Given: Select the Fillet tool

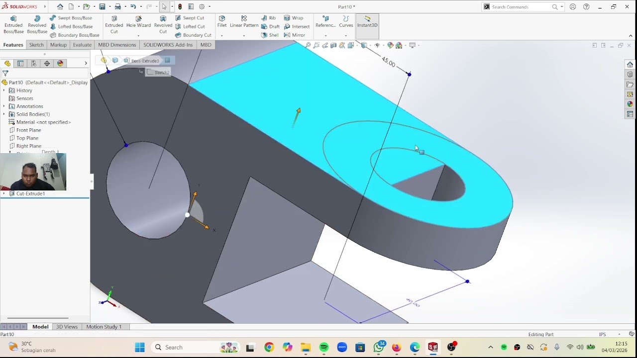Looking at the screenshot, I should (x=222, y=22).
